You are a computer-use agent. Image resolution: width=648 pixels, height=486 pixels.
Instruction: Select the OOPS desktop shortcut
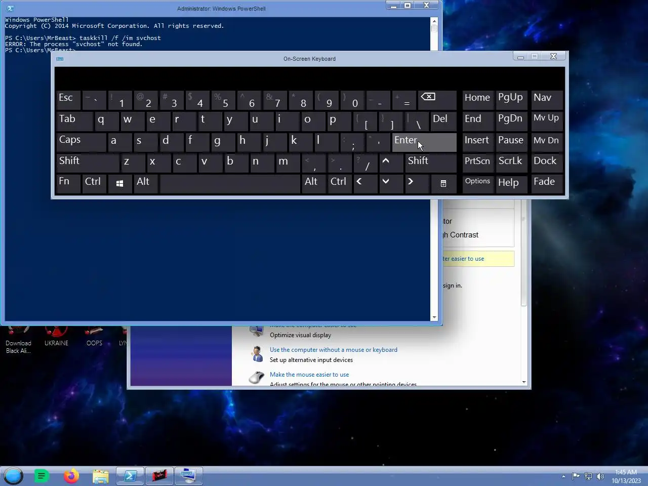click(x=94, y=336)
